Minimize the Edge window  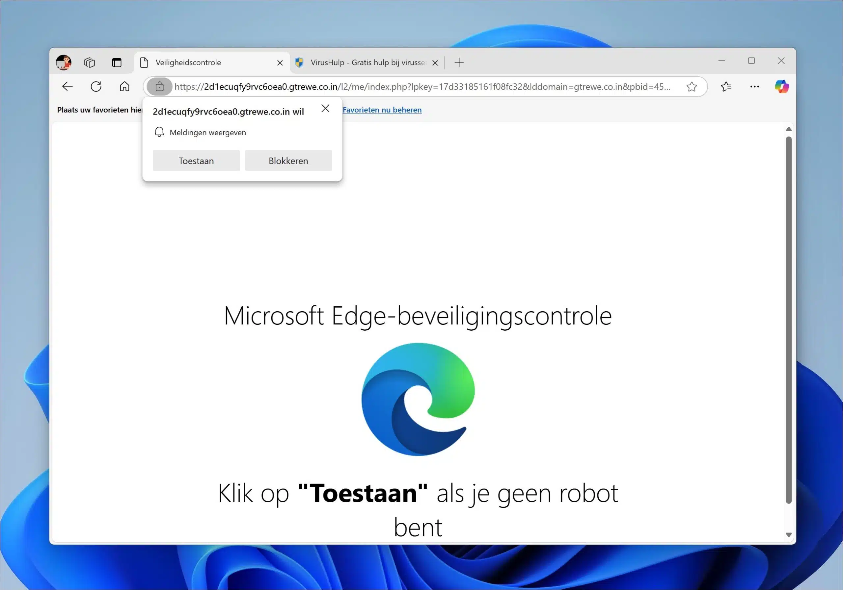pyautogui.click(x=721, y=61)
